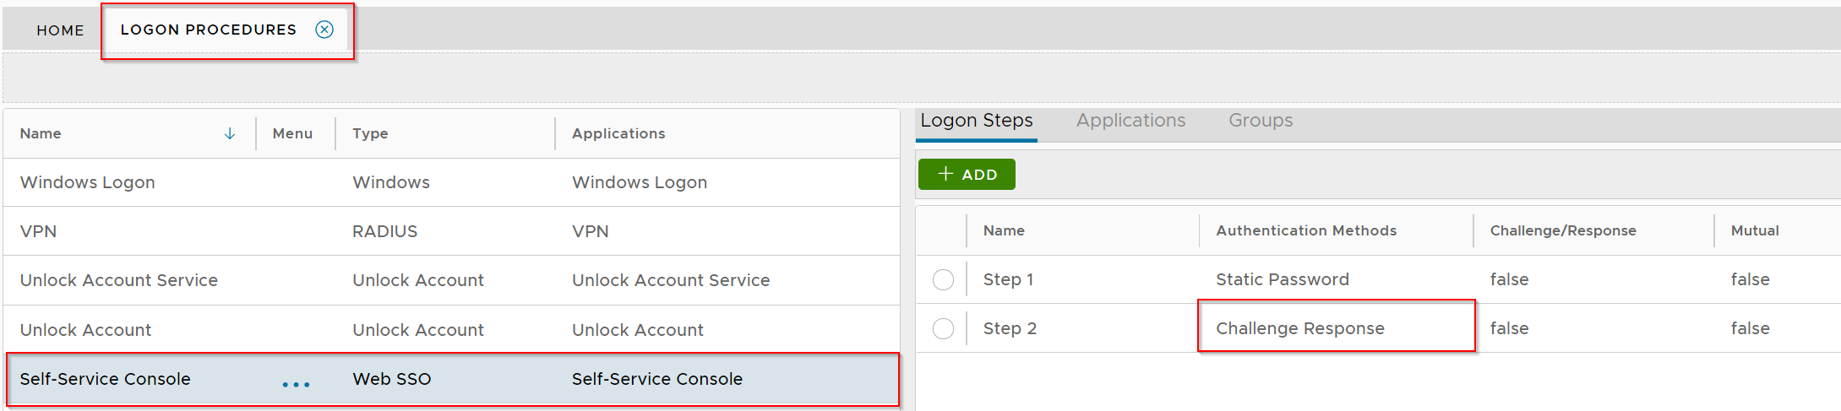This screenshot has width=1841, height=411.
Task: Click the Challenge/Response column header
Action: (x=1562, y=230)
